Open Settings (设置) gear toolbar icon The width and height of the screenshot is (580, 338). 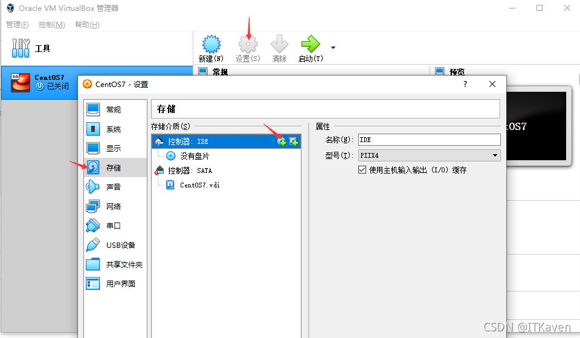pos(248,44)
